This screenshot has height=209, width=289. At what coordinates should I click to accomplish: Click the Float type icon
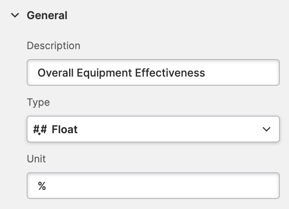click(40, 129)
